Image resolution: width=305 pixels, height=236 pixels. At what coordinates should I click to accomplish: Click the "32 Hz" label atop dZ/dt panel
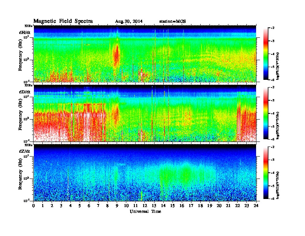pos(28,145)
